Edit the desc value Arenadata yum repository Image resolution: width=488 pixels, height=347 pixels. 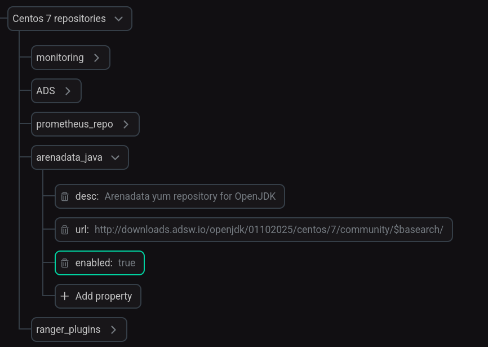click(190, 196)
